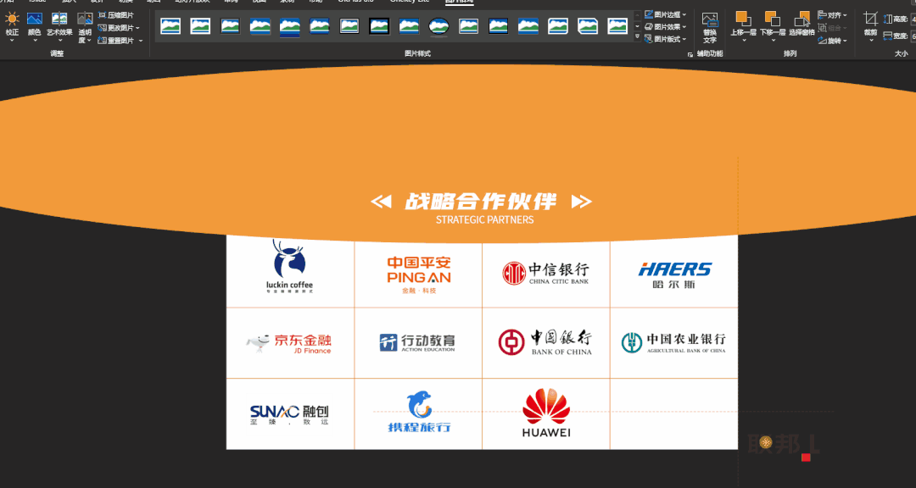The width and height of the screenshot is (916, 488).
Task: Move picture styles gallery up one row
Action: (x=637, y=16)
